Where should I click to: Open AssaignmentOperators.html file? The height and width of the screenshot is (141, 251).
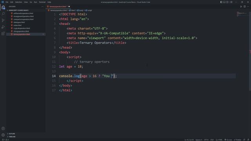pos(24,16)
